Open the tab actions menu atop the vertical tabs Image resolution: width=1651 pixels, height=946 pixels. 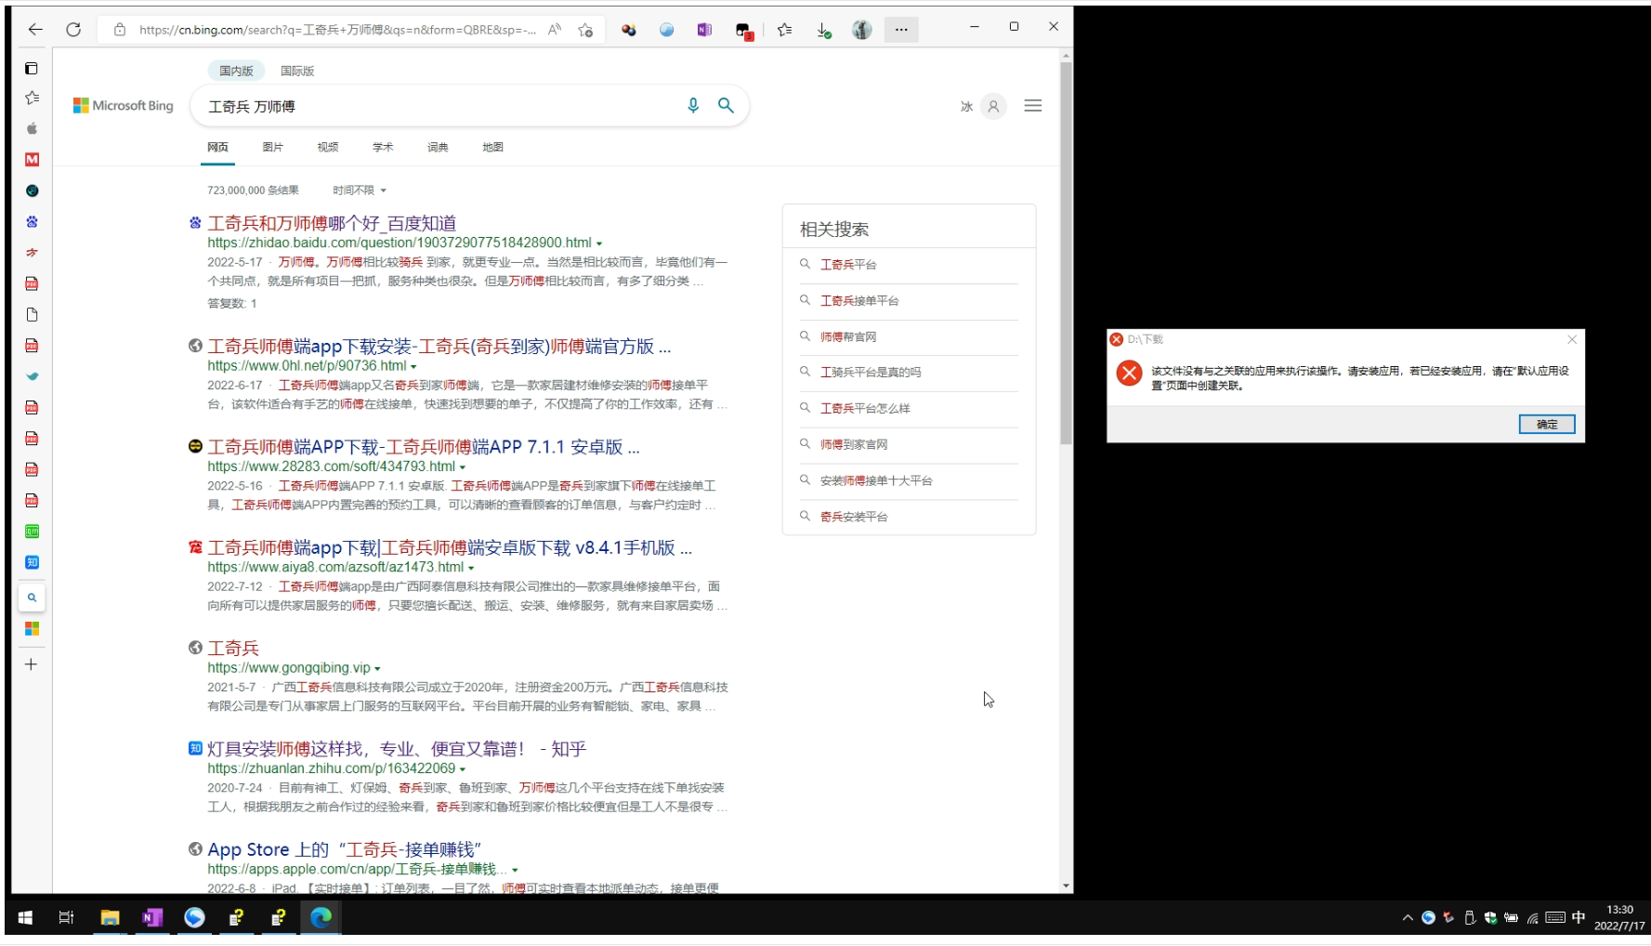coord(32,69)
